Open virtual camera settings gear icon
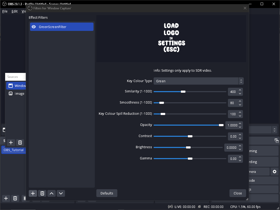The image size is (280, 210). (x=274, y=172)
